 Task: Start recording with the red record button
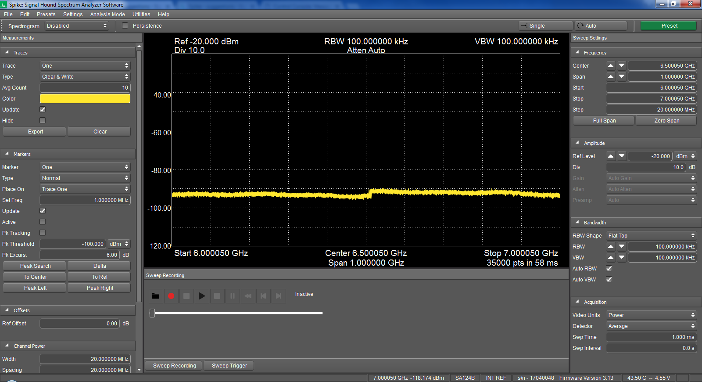point(171,296)
